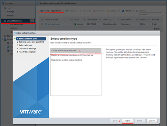167x126 pixels.
Task: Go to step 5 Ready to complete
Action: coord(26,52)
